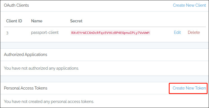Click the Secret column header

(76, 21)
